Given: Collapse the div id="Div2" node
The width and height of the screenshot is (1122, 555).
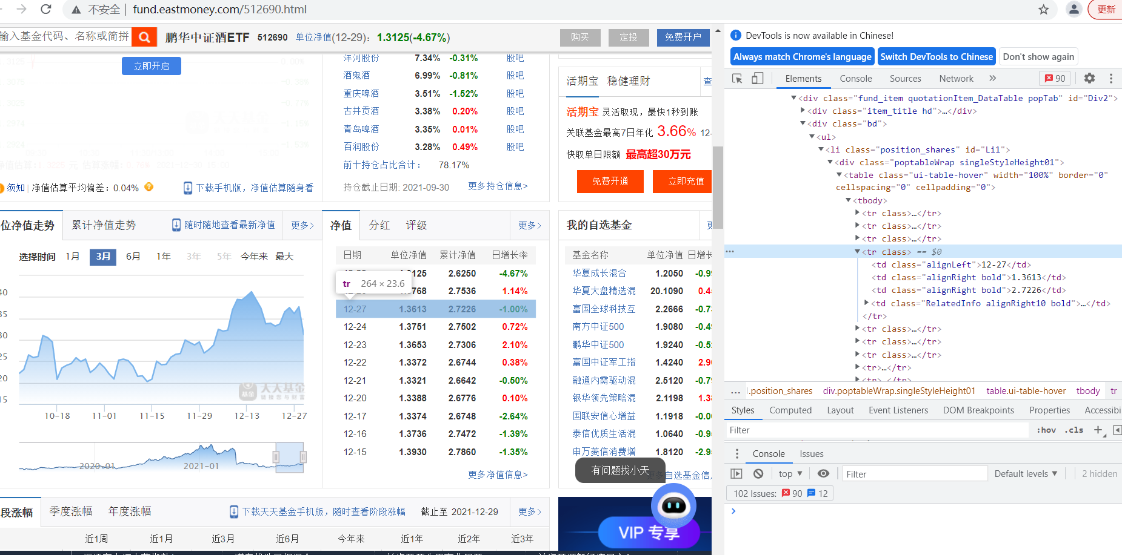Looking at the screenshot, I should (x=793, y=98).
